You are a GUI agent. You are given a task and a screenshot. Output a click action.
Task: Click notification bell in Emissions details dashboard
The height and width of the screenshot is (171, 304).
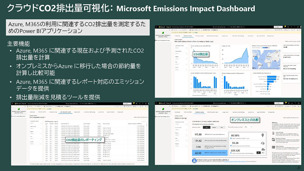285,27
